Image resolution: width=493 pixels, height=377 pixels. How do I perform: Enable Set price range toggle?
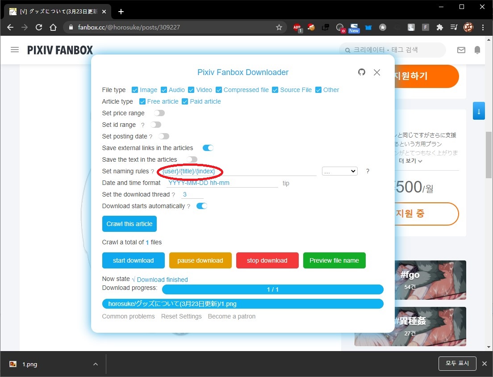tap(159, 113)
